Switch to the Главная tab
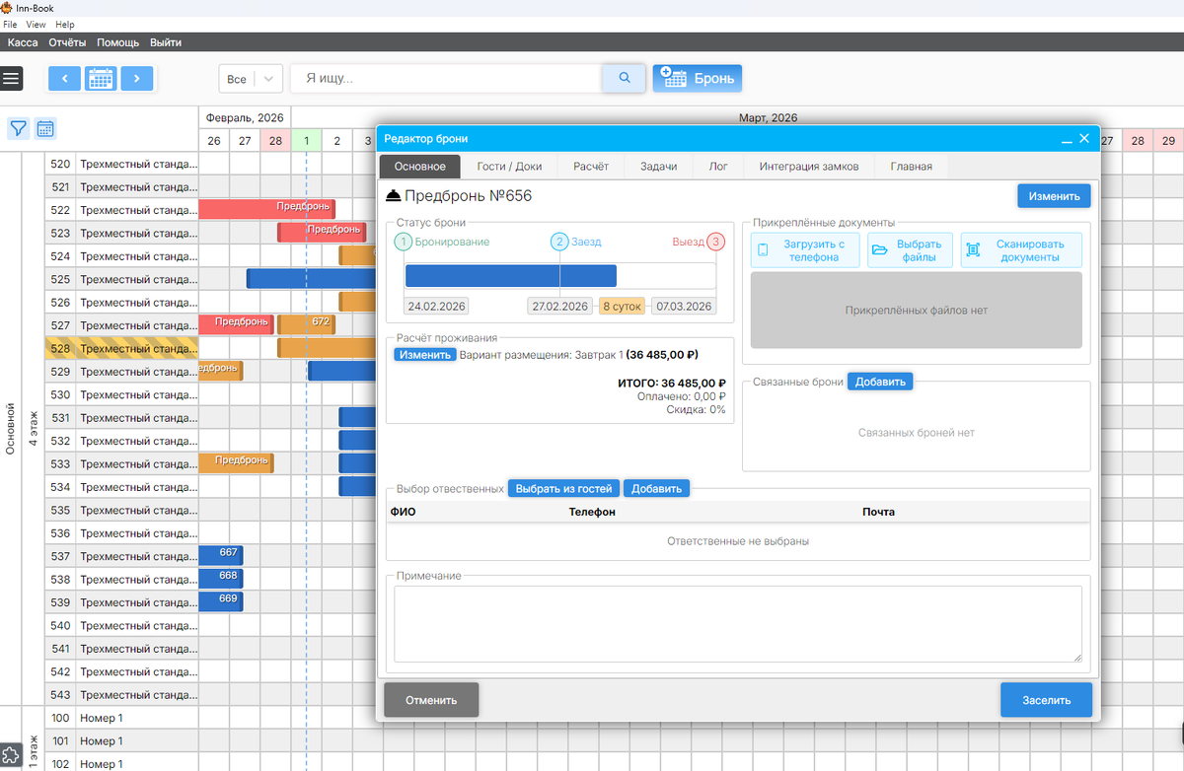This screenshot has height=771, width=1184. click(911, 167)
